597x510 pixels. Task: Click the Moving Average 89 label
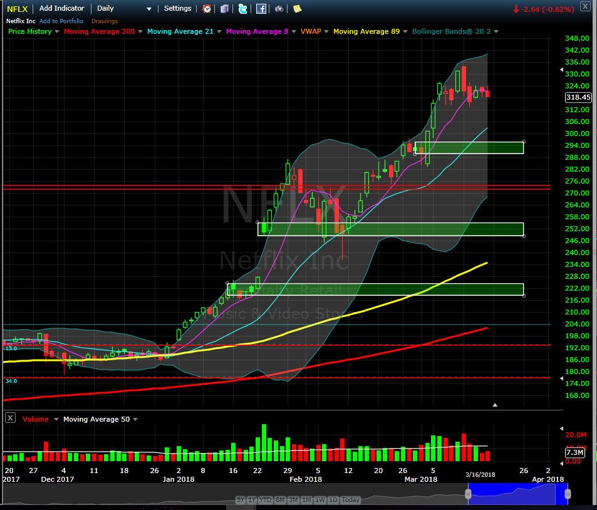(366, 31)
